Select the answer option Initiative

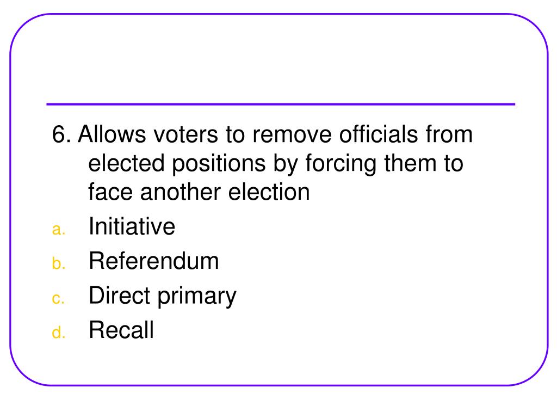click(x=132, y=226)
